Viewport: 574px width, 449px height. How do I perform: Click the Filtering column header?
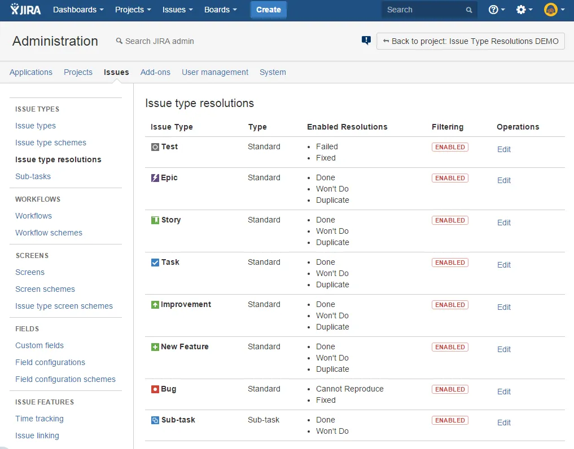[448, 127]
